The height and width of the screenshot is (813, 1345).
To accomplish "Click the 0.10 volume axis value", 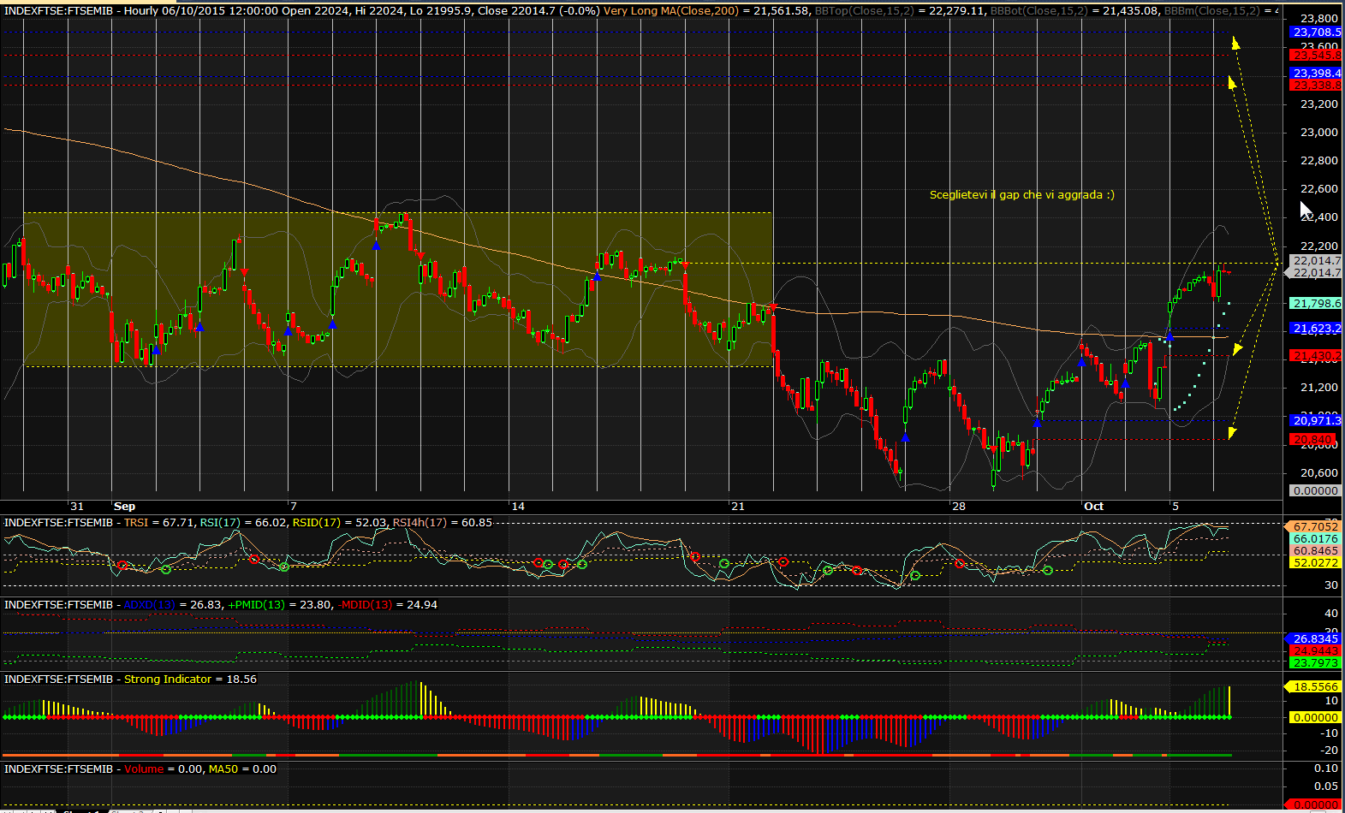I will click(x=1326, y=768).
